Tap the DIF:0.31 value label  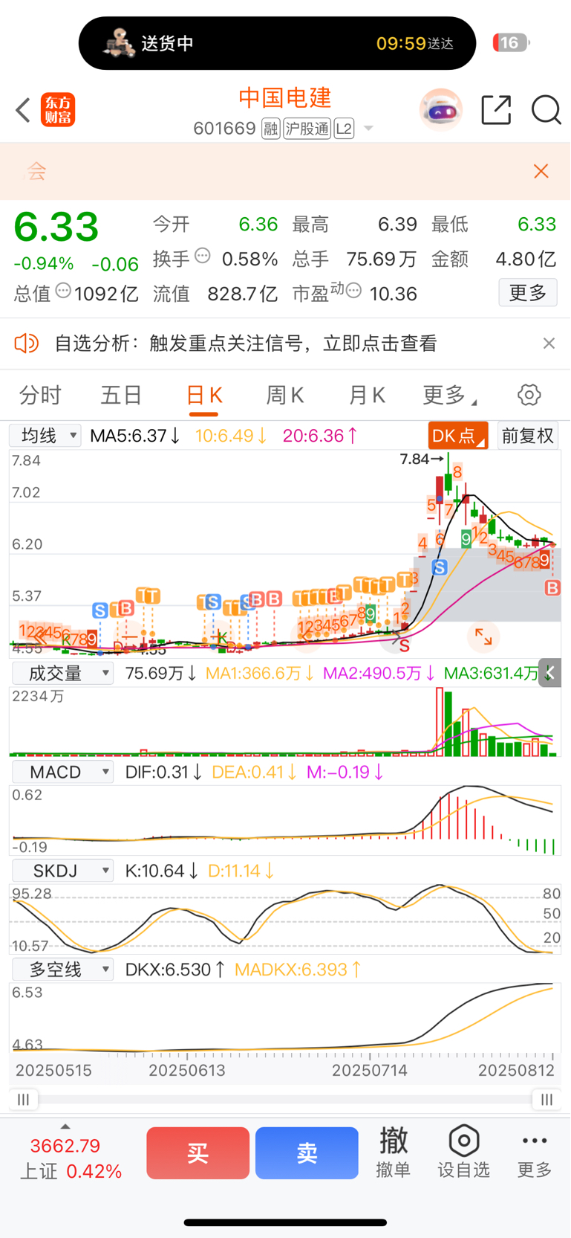point(163,772)
